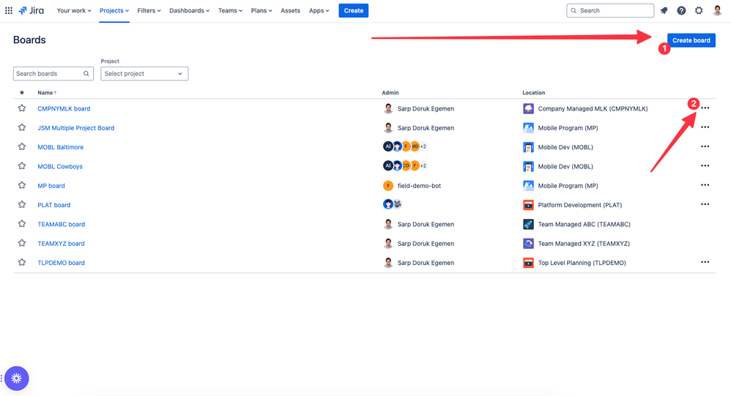Click the Top Level Planning project icon
Screen dimensions: 731x396
click(x=528, y=263)
